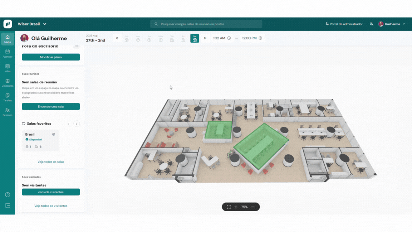Click the Olá Guilherme greeting
412x232 pixels.
49,38
